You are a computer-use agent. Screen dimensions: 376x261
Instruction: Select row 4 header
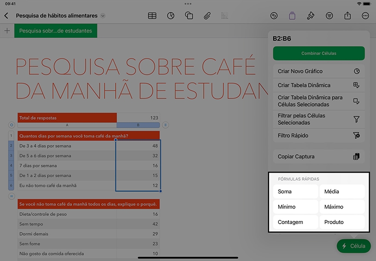point(11,165)
